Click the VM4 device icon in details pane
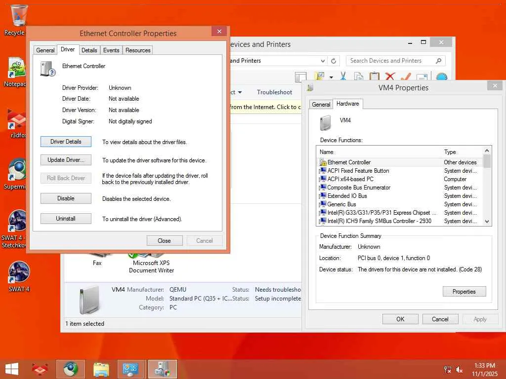Image resolution: width=506 pixels, height=379 pixels. point(89,300)
